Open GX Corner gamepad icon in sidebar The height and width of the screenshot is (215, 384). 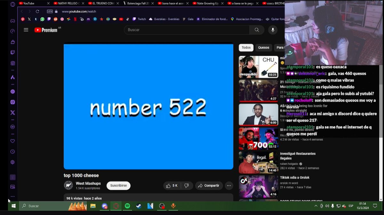click(x=12, y=21)
